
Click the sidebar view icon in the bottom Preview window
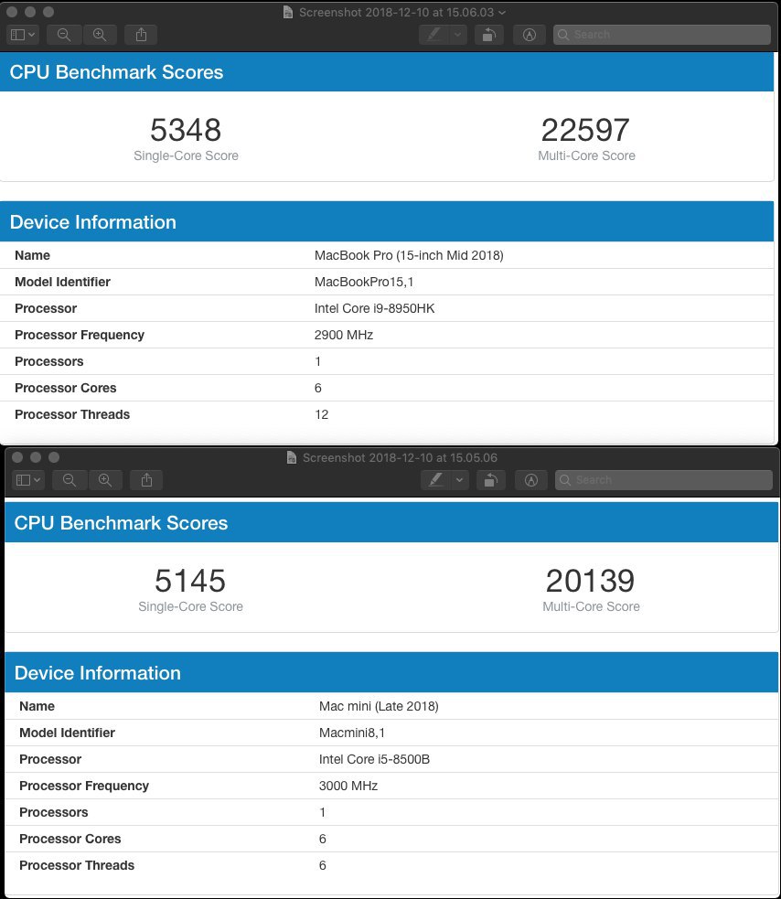[x=23, y=480]
